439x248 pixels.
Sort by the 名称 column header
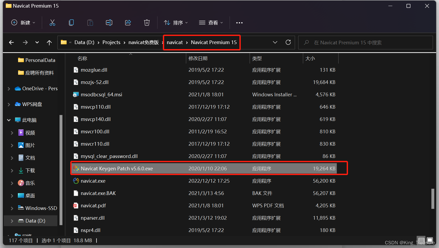82,58
